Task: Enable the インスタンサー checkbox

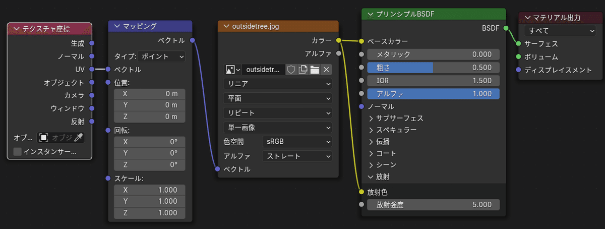Action: coord(18,151)
